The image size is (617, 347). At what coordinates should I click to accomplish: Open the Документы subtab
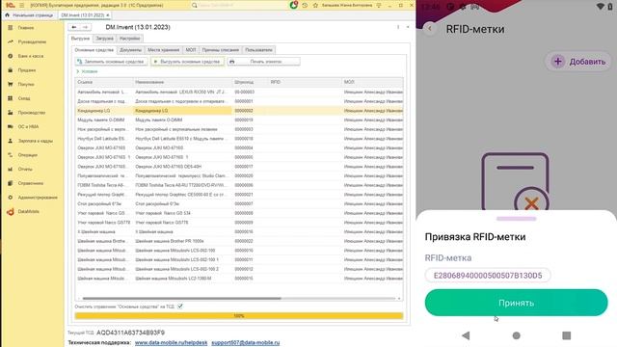[131, 50]
